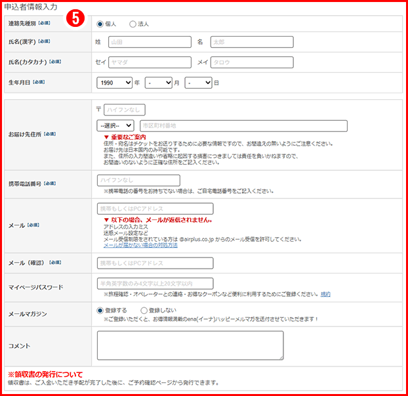408x396 pixels.
Task: Open the メールが届かない場合の対処方法 link
Action: [x=140, y=245]
